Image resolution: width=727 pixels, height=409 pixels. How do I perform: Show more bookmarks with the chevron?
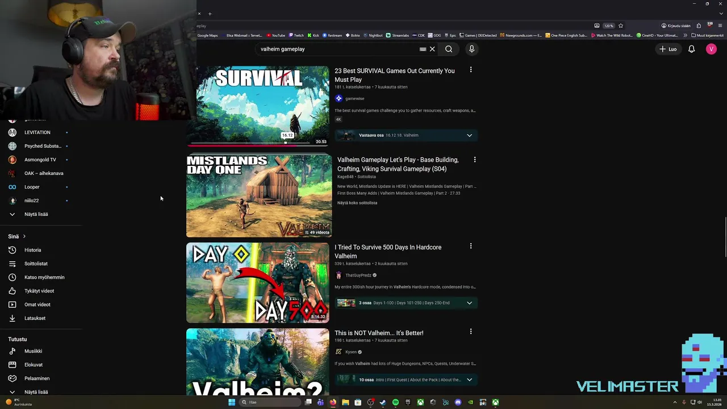tap(684, 35)
